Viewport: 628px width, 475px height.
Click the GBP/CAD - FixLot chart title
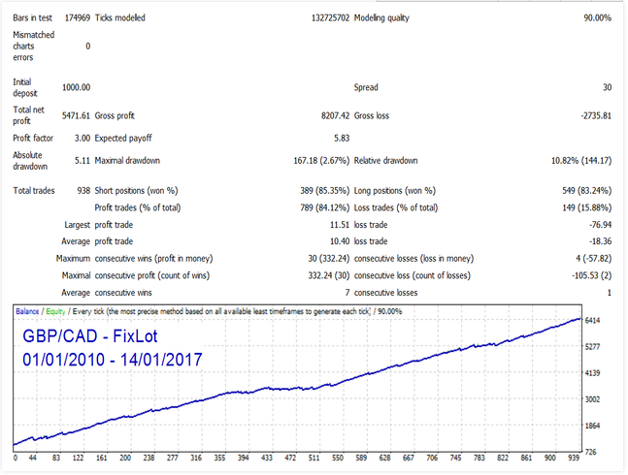coord(90,336)
